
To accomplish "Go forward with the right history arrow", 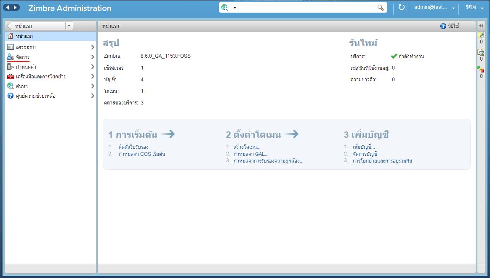I will click(15, 8).
